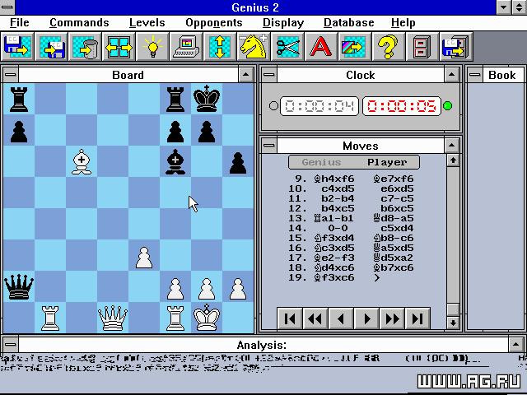Click the Genius column header
Screen dimensions: 527x395
321,162
